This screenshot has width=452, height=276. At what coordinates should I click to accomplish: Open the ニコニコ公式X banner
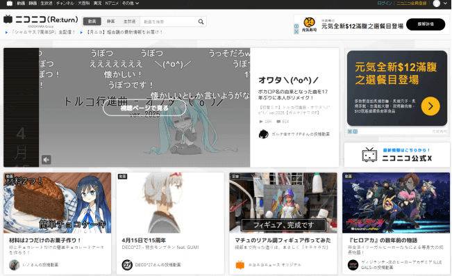tap(397, 155)
